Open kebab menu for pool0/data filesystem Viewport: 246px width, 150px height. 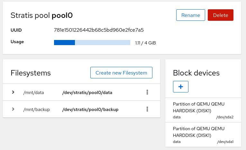(147, 92)
